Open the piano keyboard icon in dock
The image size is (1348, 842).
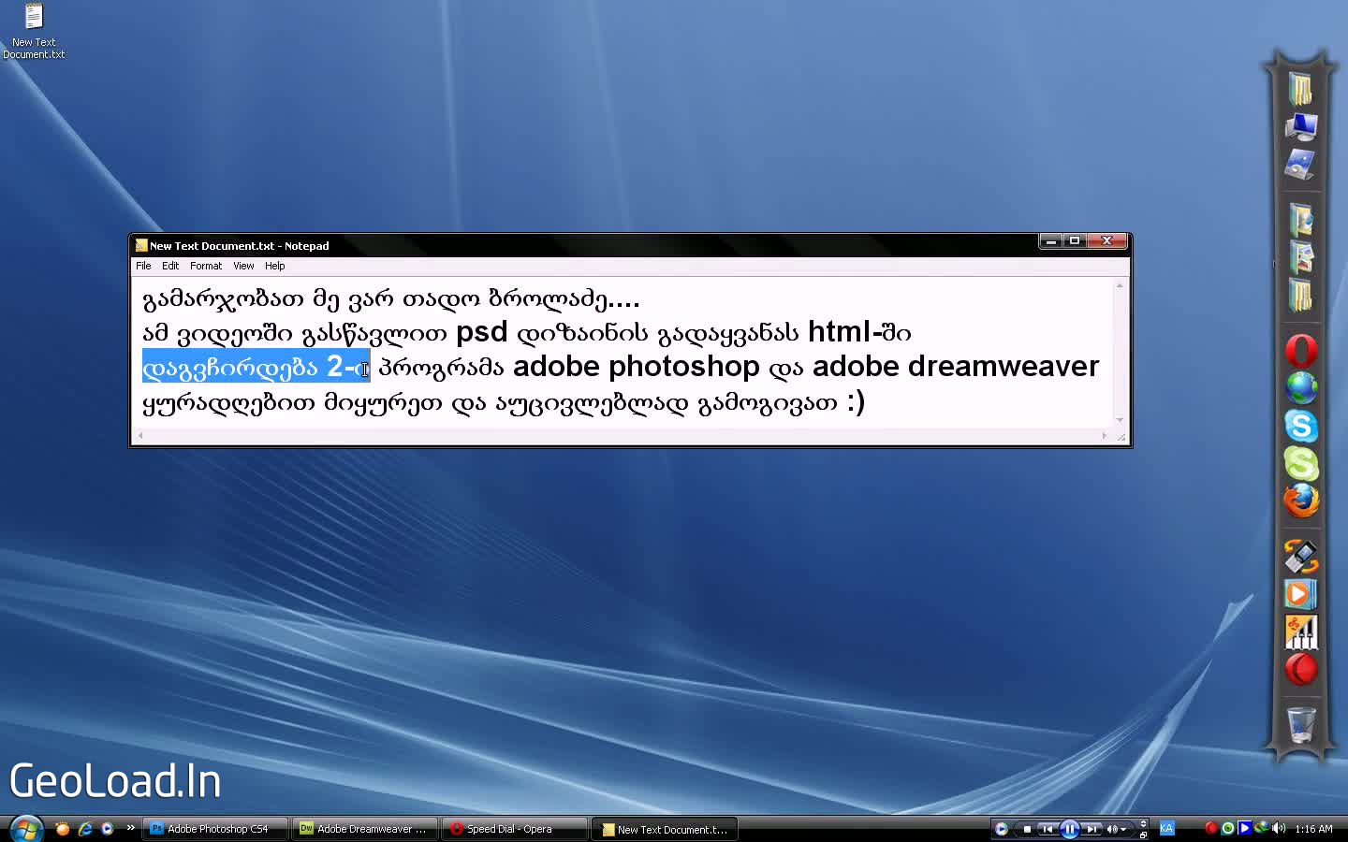(x=1301, y=632)
